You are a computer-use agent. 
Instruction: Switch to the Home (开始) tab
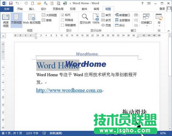(x=20, y=9)
